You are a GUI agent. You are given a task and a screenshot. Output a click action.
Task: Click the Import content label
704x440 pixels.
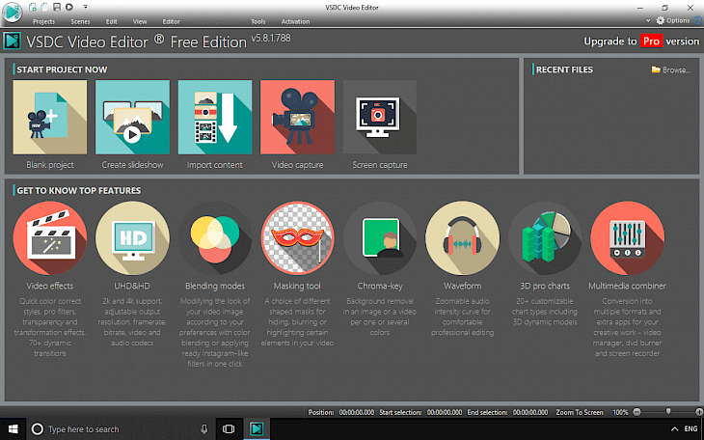point(215,165)
